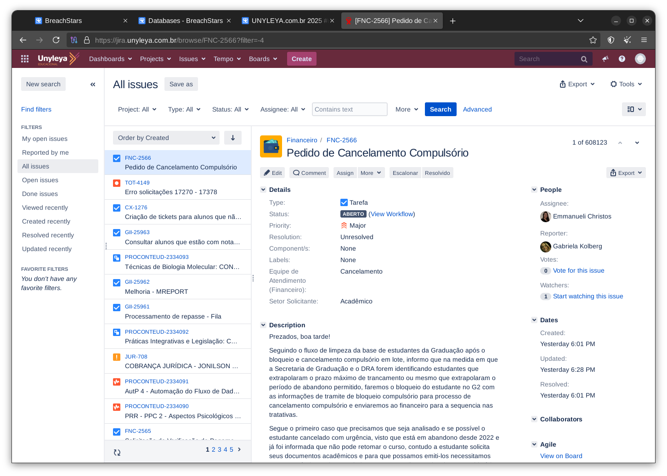667x476 pixels.
Task: Click the blue Search button
Action: (440, 109)
